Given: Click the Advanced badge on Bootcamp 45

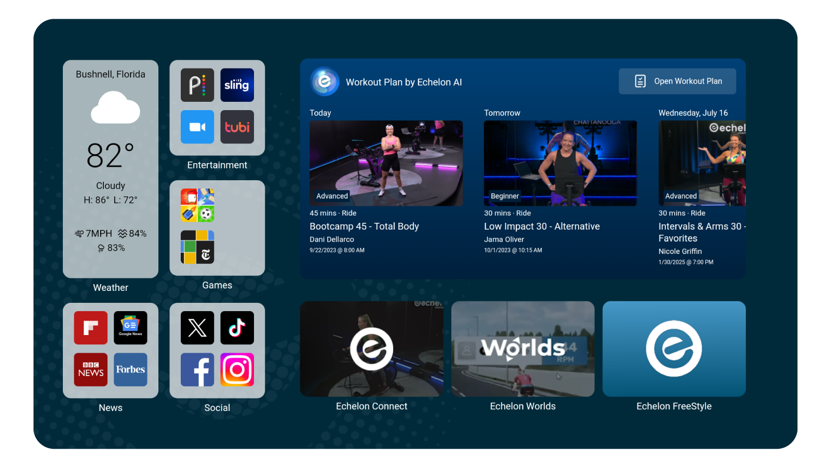Looking at the screenshot, I should (x=332, y=196).
